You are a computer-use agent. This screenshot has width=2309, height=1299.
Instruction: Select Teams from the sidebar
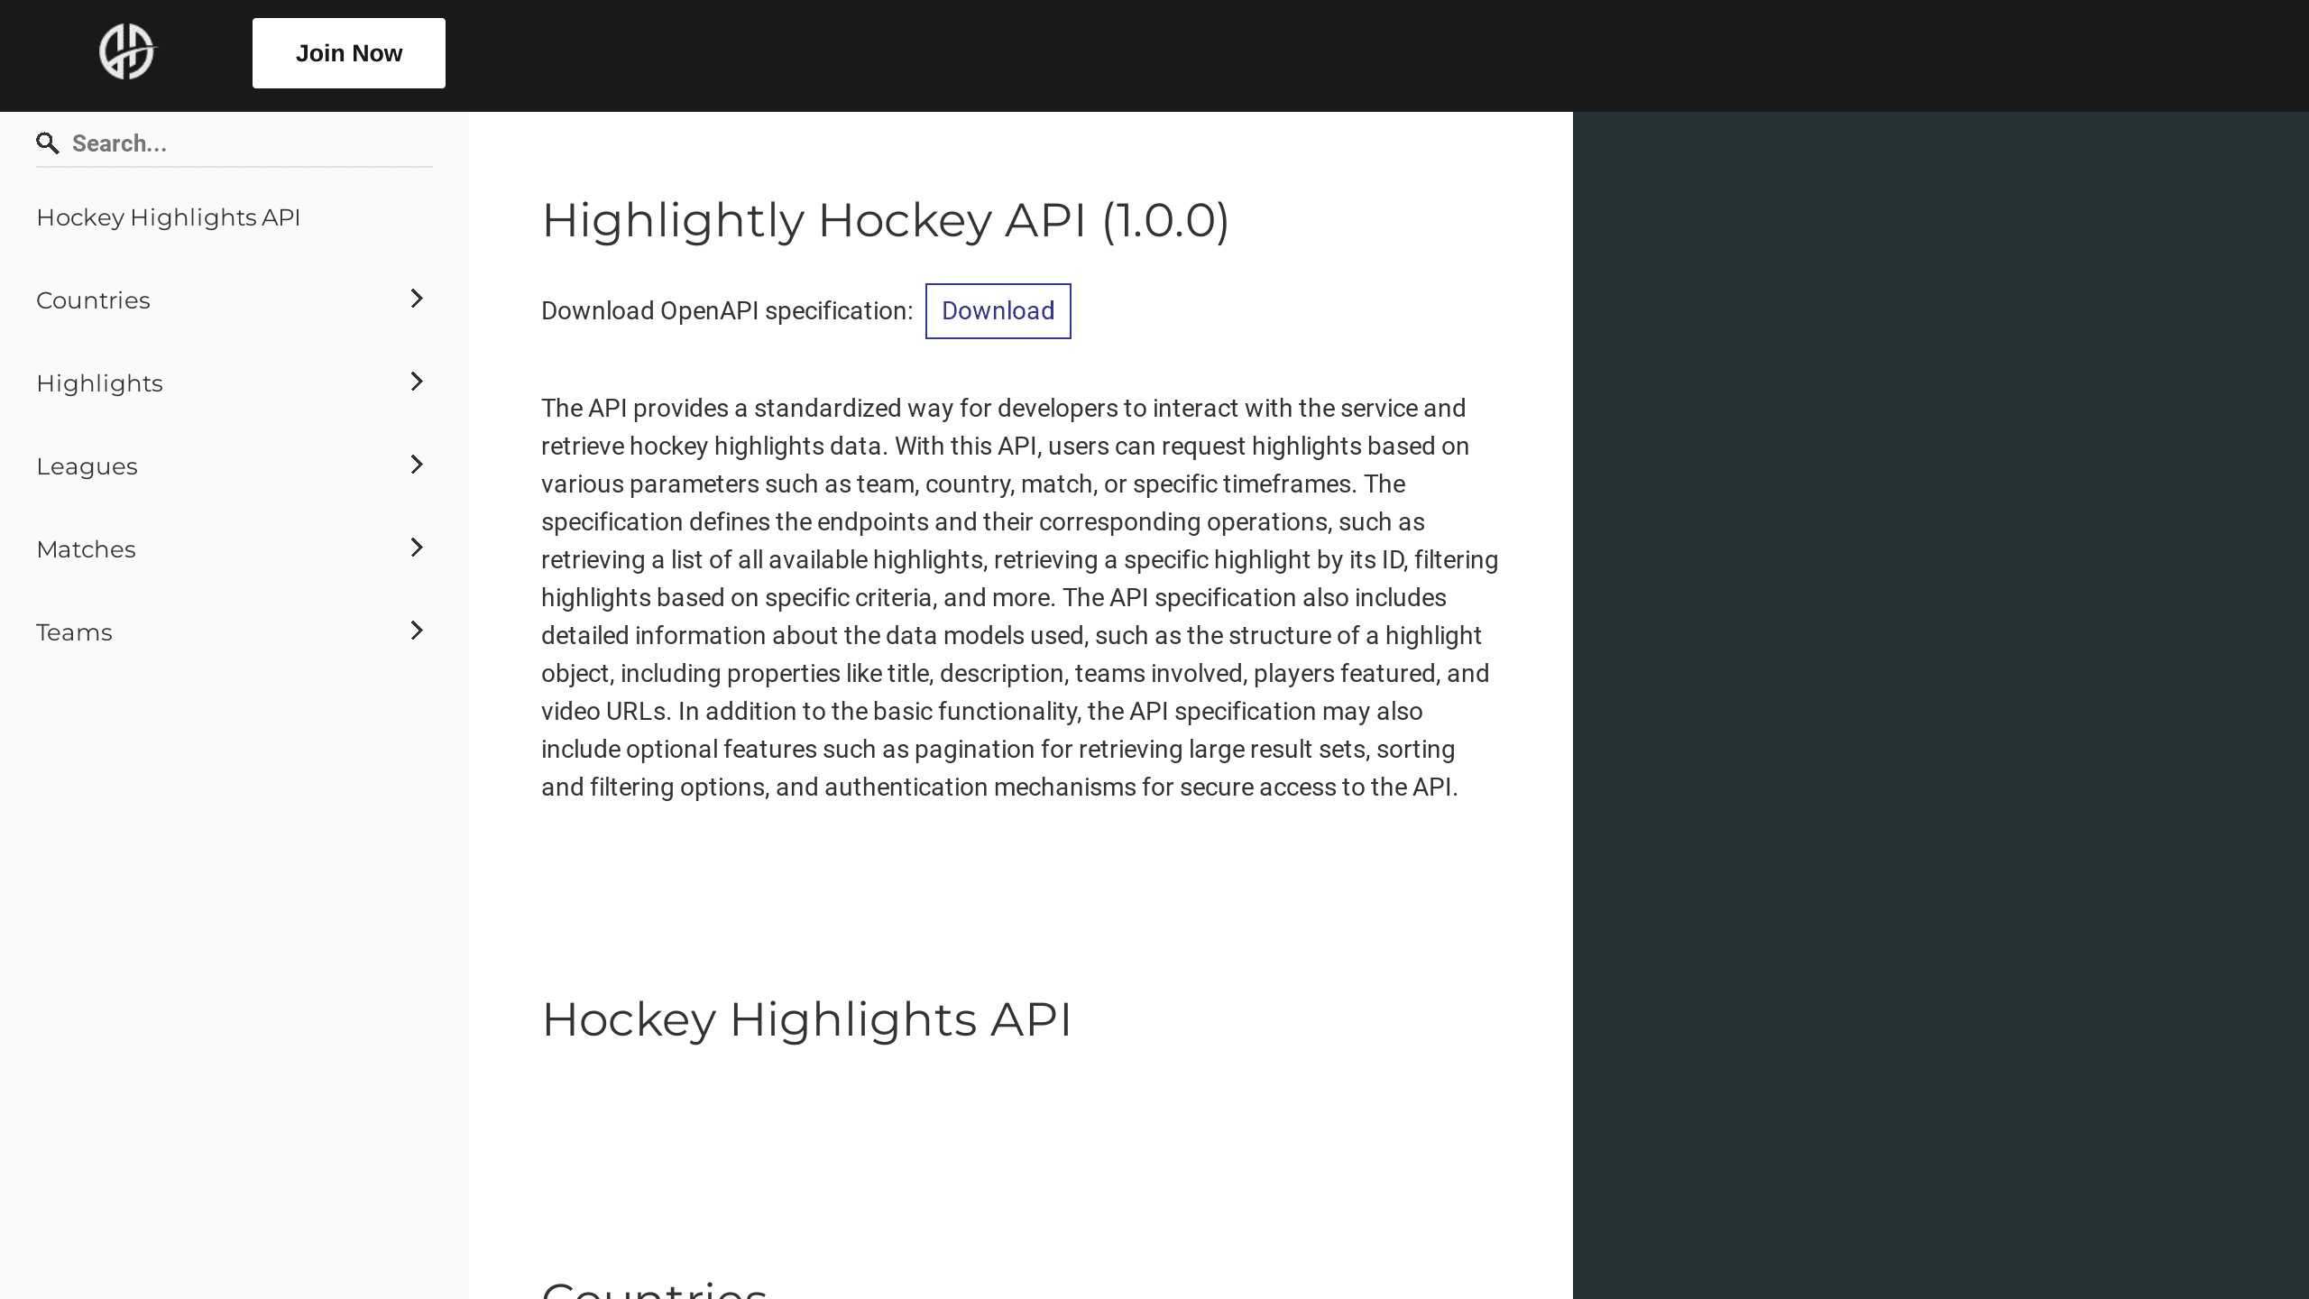(75, 631)
